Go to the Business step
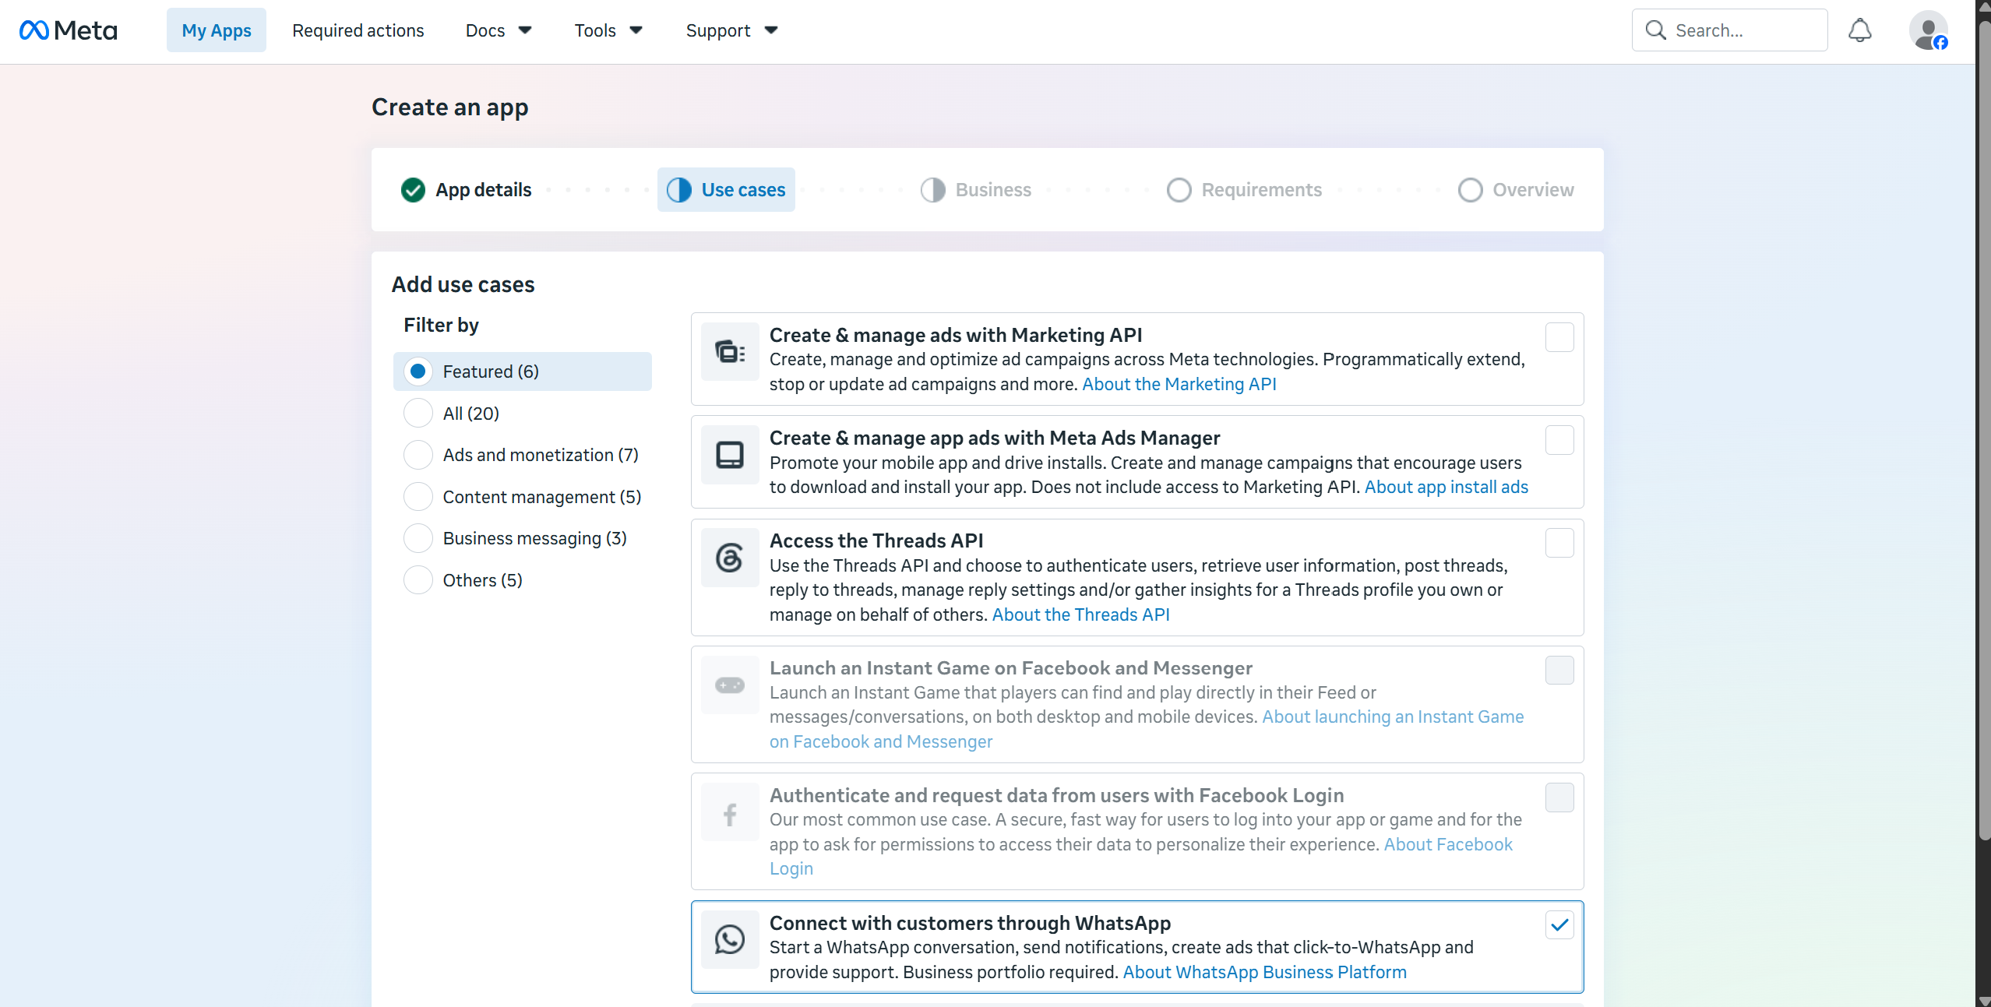 tap(975, 190)
